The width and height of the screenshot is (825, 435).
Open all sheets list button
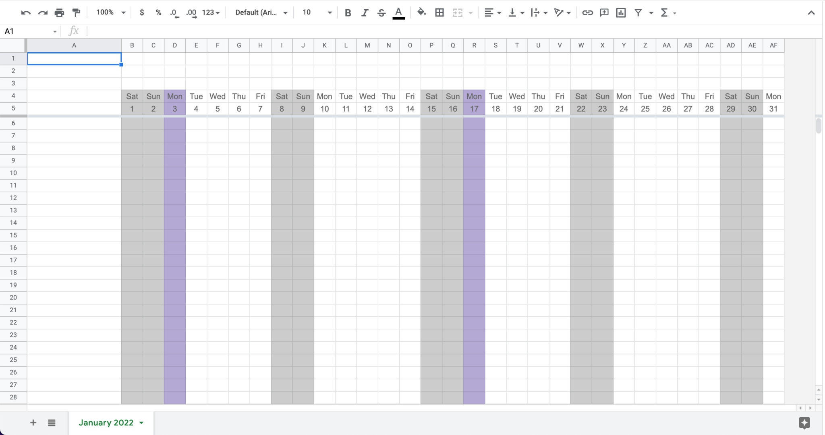52,423
